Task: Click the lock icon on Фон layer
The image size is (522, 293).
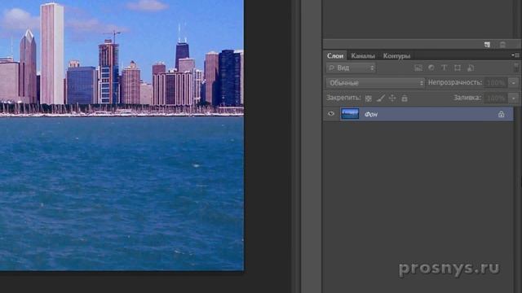Action: (x=501, y=114)
